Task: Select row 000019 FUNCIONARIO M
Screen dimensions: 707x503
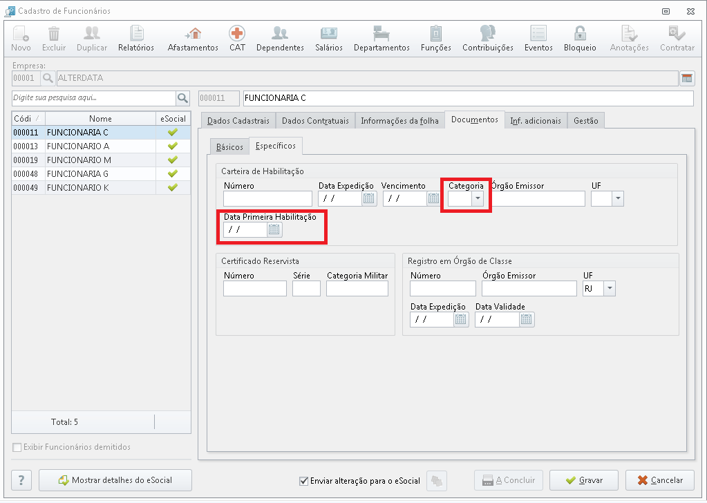Action: tap(101, 160)
